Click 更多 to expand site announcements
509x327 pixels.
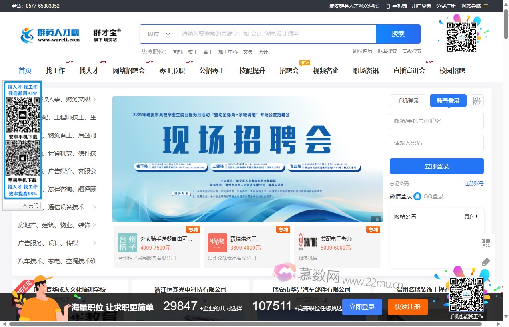pyautogui.click(x=469, y=216)
